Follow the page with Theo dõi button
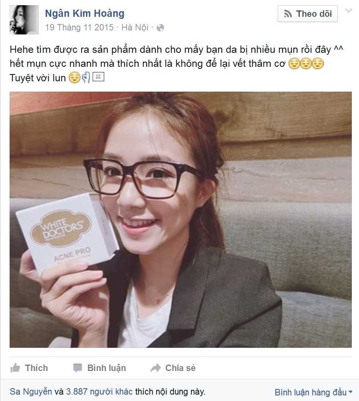 click(308, 14)
